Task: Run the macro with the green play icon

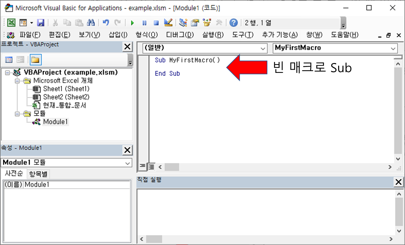Action: (132, 23)
